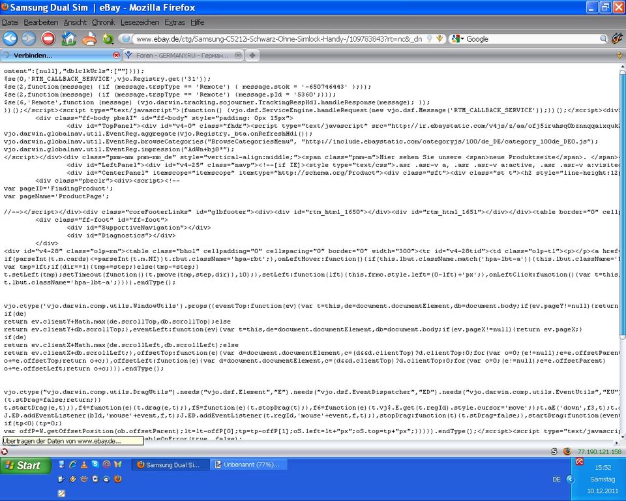626x501 pixels.
Task: Click the magnifier search button
Action: tap(603, 38)
